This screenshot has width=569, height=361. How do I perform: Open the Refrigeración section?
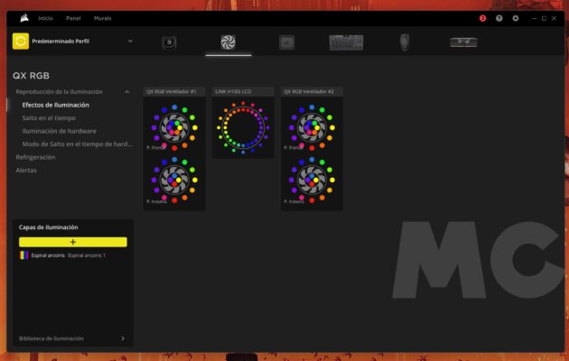(x=35, y=157)
